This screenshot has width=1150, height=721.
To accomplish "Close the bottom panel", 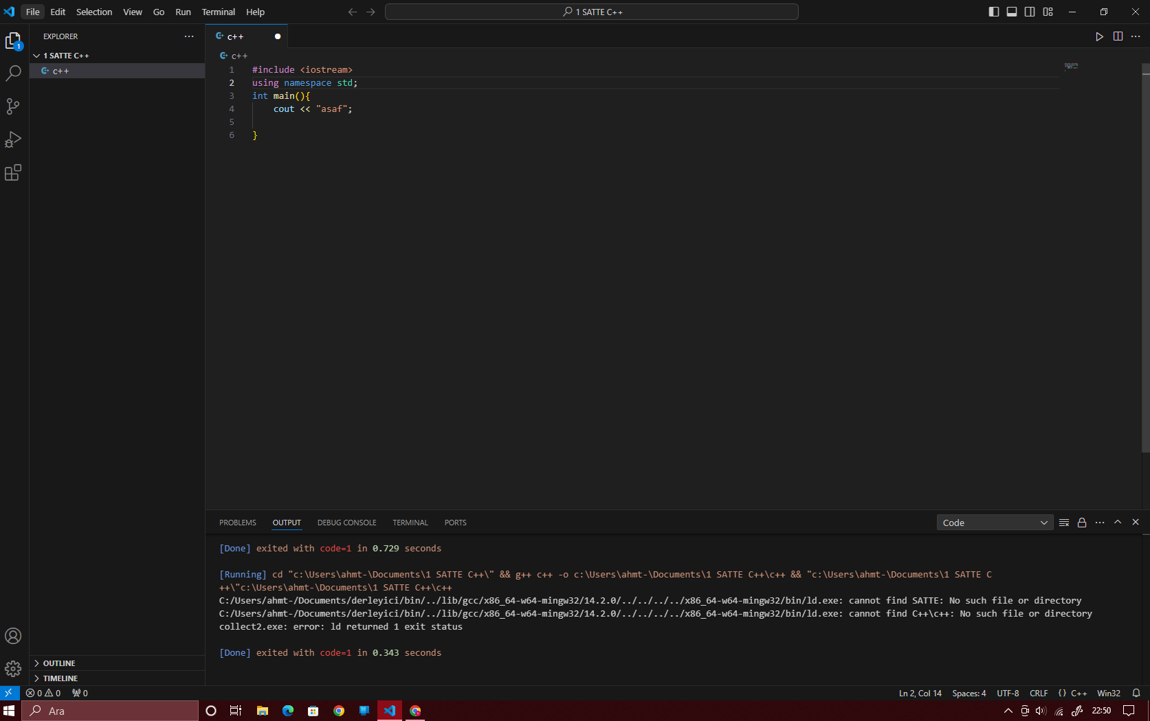I will tap(1136, 522).
